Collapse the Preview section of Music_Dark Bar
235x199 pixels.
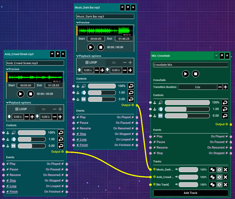(78, 23)
